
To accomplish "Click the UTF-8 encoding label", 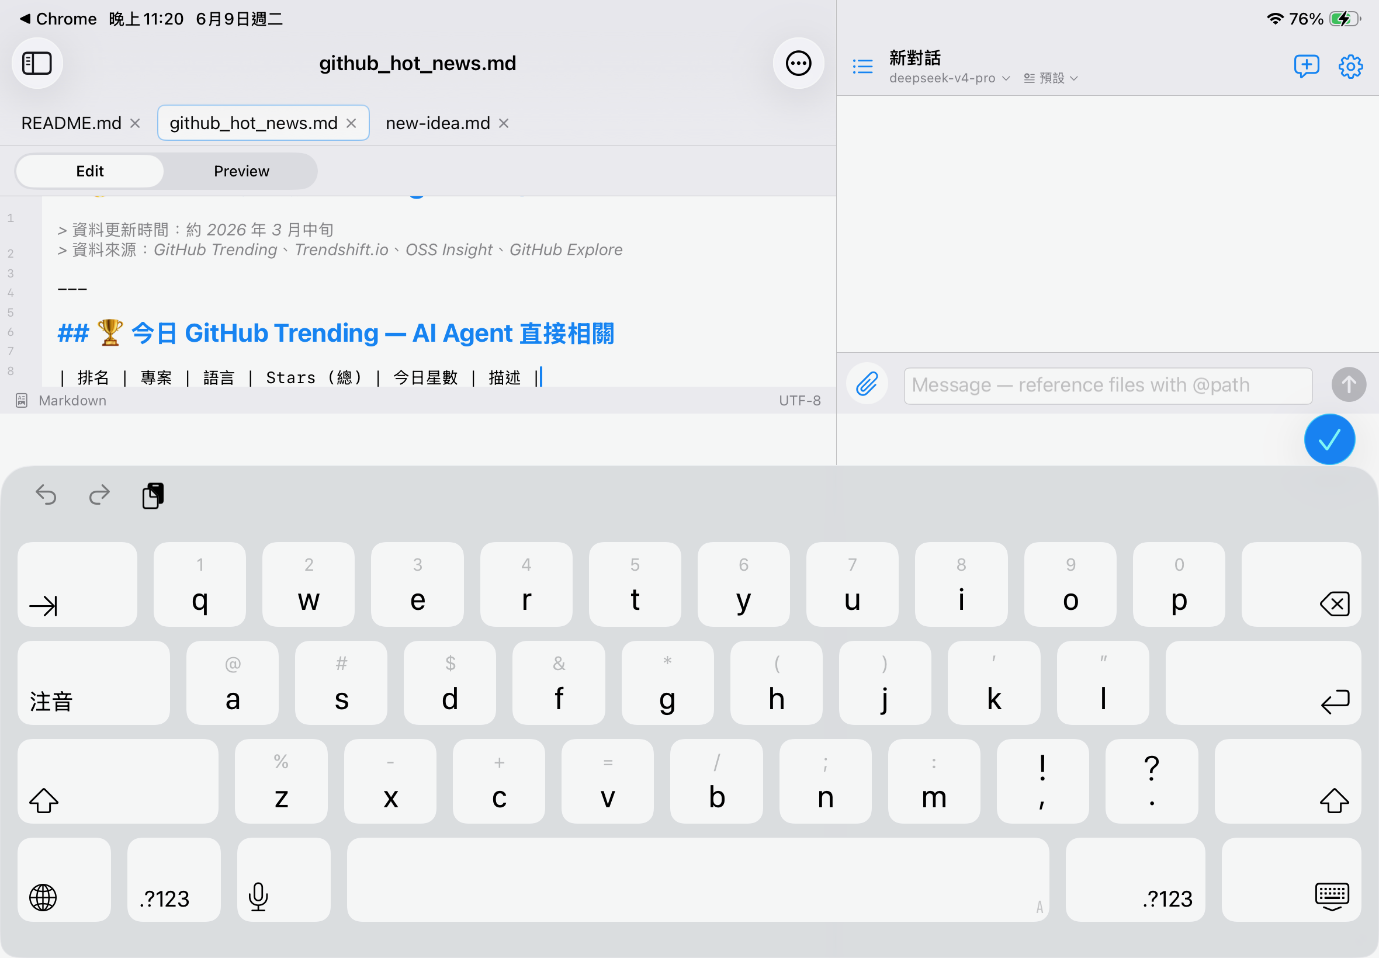I will point(799,400).
